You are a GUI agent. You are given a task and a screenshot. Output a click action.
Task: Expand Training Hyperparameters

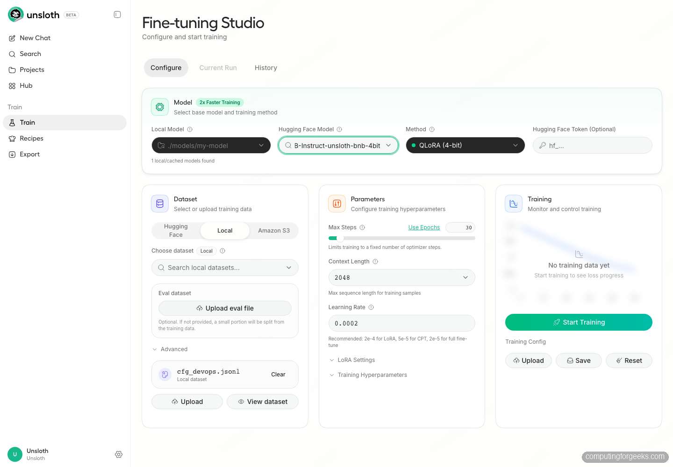tap(368, 375)
